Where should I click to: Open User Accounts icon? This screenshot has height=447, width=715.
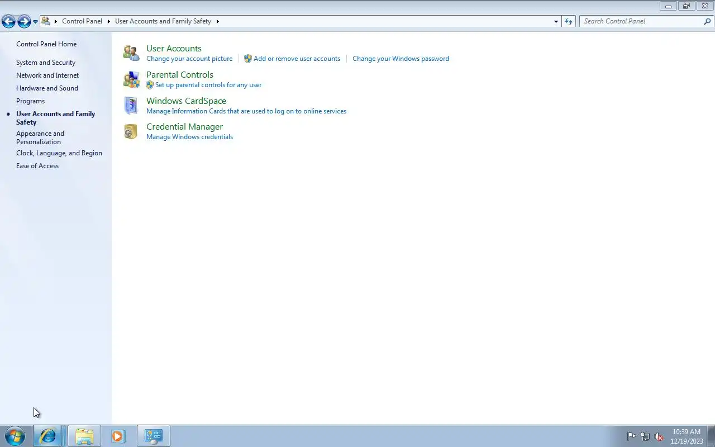coord(131,53)
